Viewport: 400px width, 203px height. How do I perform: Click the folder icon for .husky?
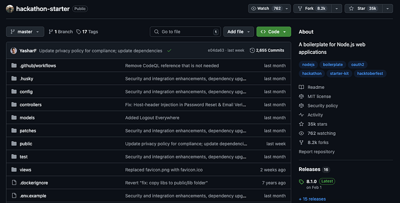14,78
